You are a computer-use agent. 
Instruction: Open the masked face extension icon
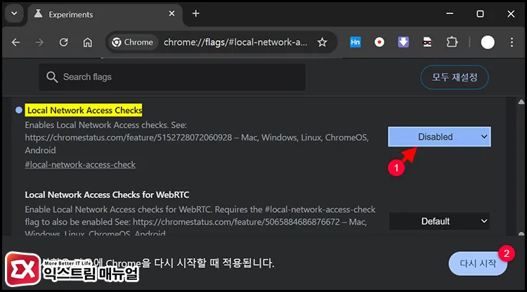tap(427, 42)
